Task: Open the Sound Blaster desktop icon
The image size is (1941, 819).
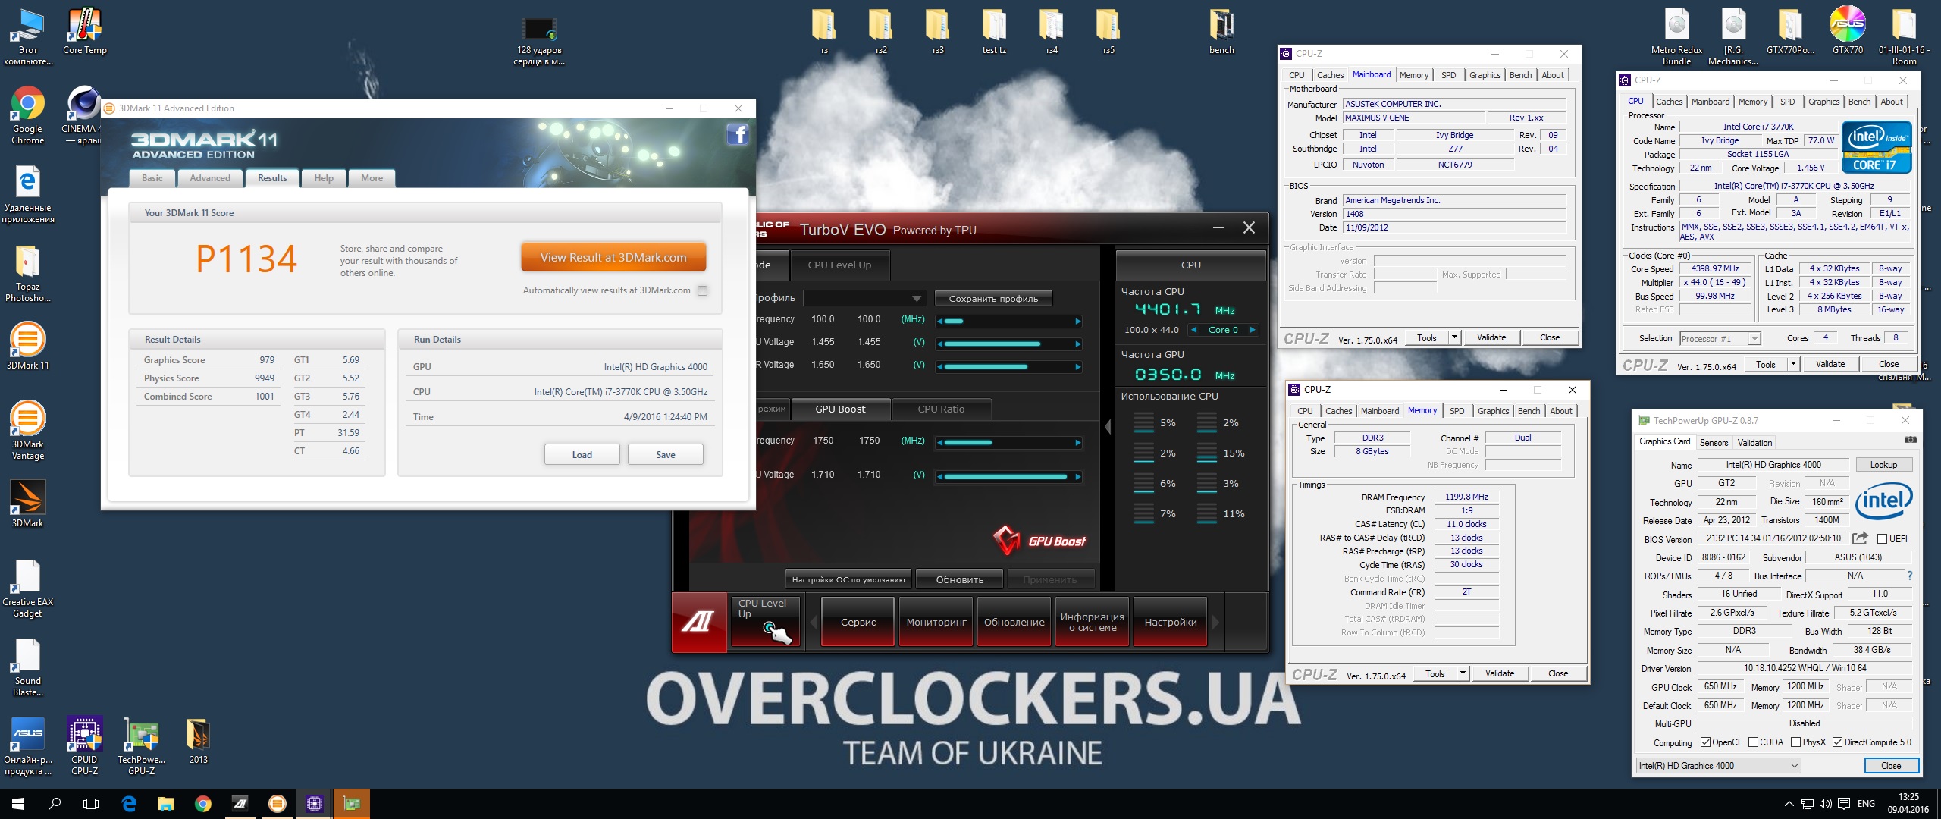Action: click(x=27, y=668)
